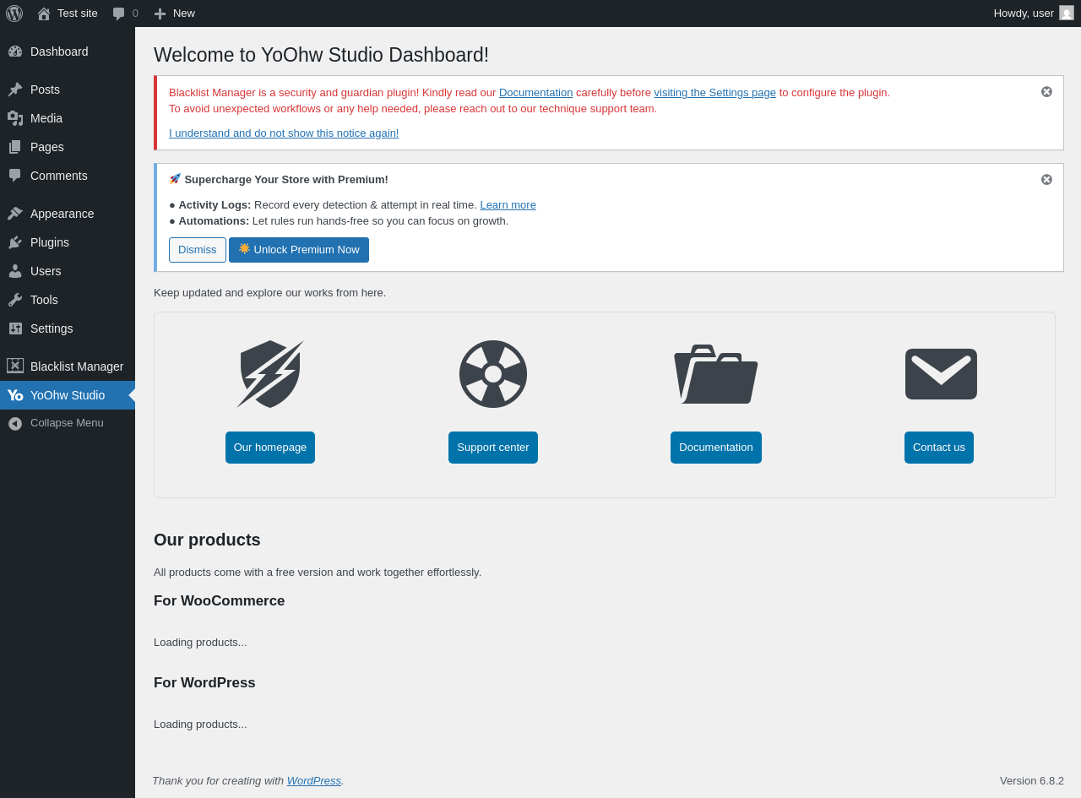Click I understand, do not show again

(x=284, y=133)
